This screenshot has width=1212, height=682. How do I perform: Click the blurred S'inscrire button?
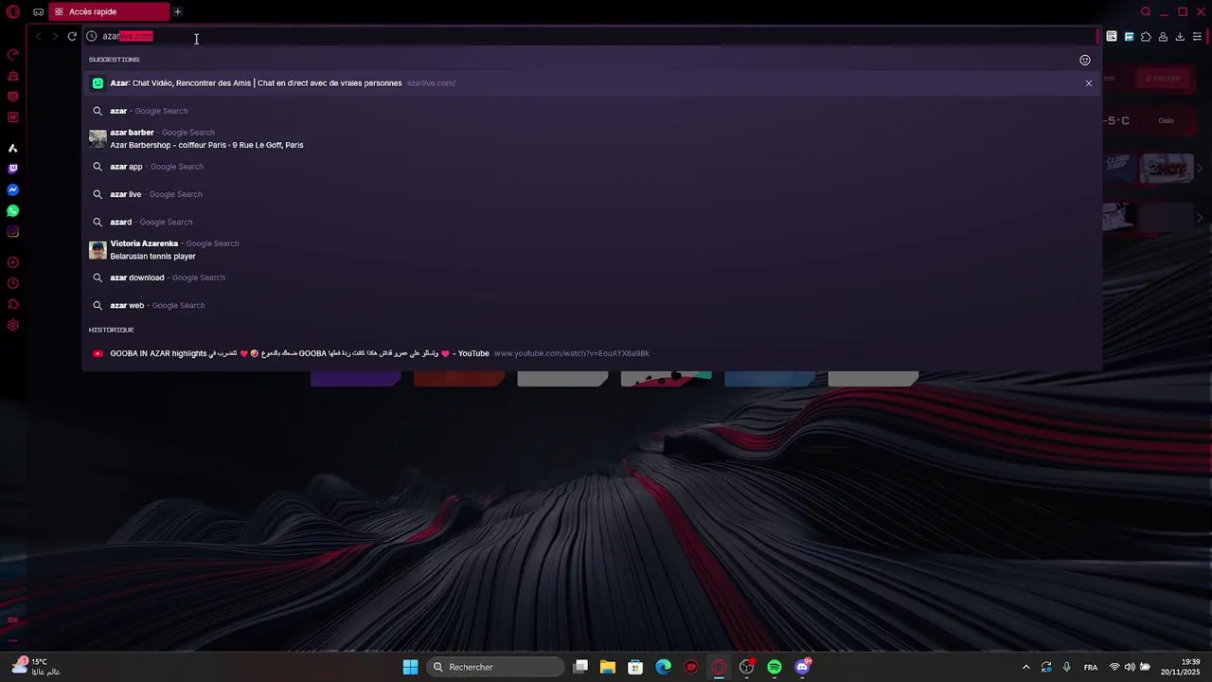click(x=1162, y=79)
